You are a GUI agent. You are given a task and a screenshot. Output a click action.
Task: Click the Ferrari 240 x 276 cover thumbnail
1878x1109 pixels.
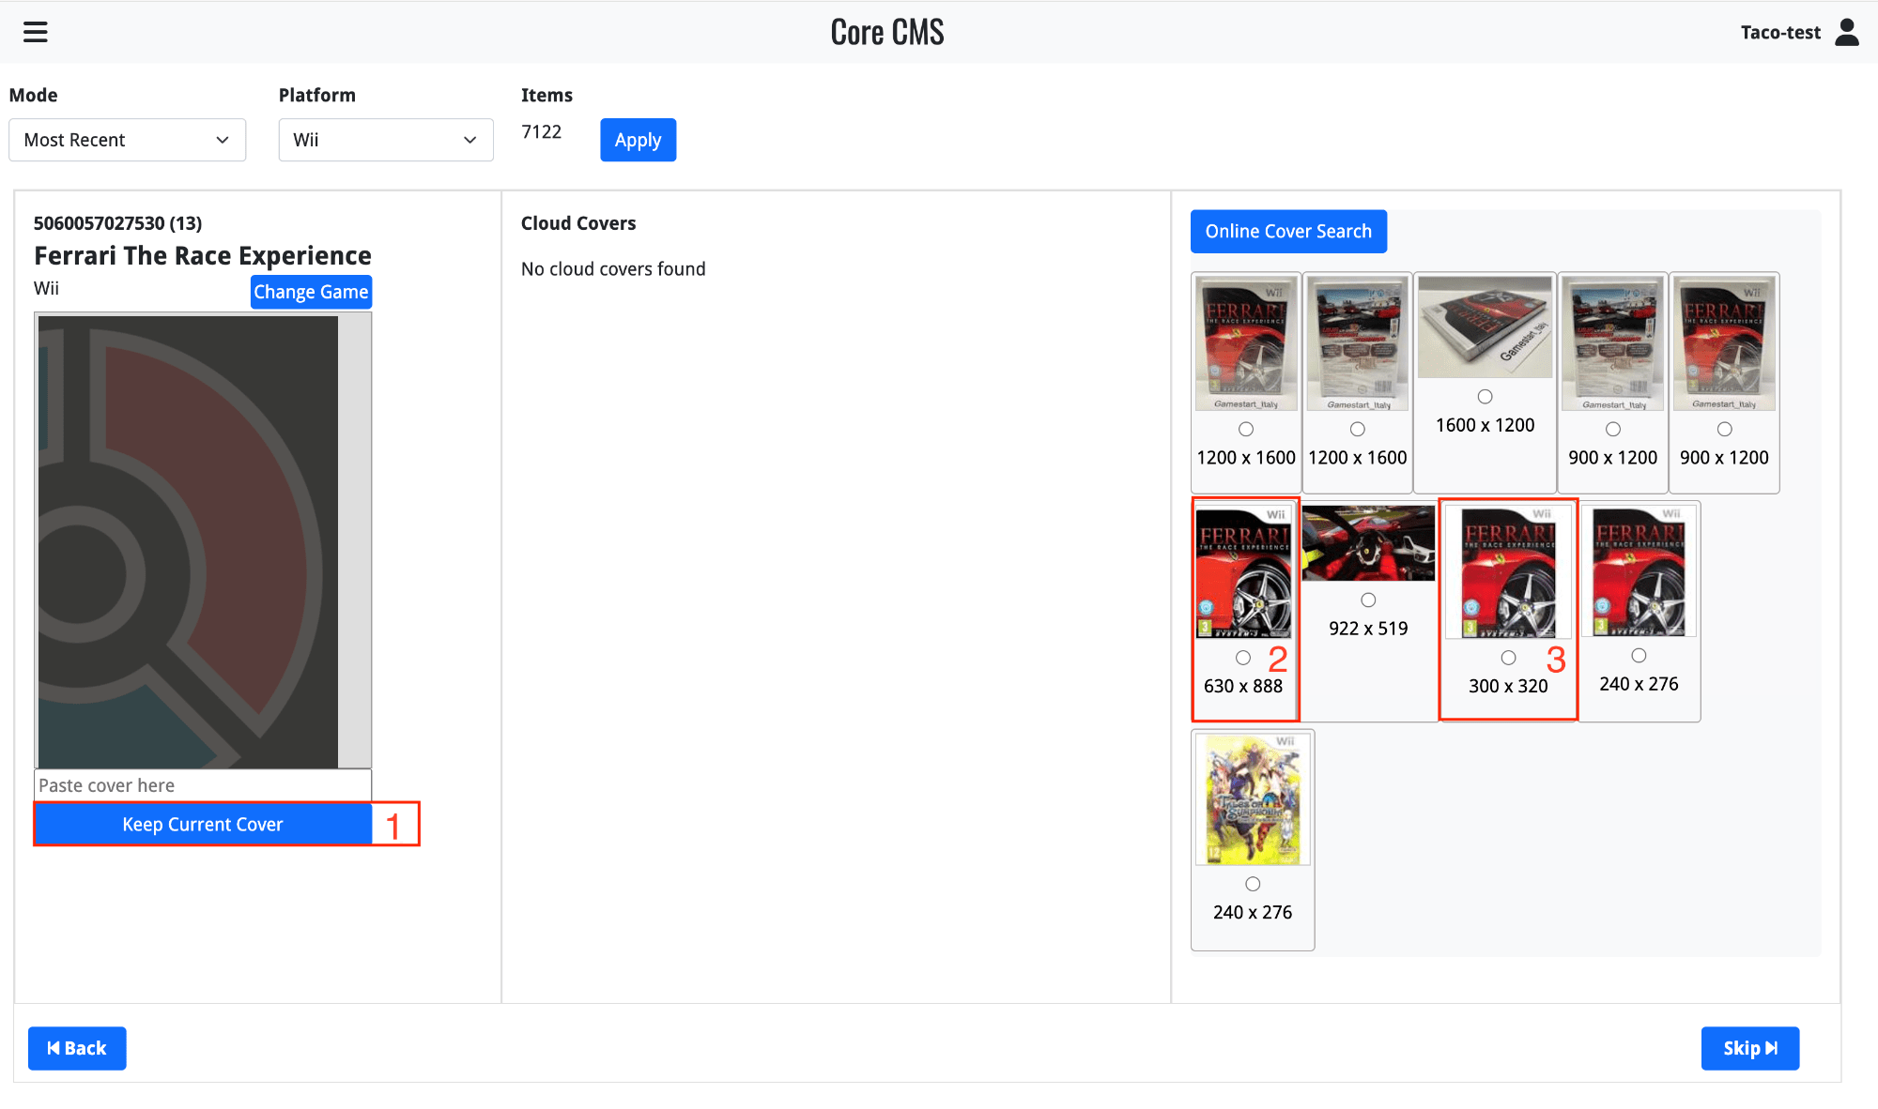(x=1639, y=571)
